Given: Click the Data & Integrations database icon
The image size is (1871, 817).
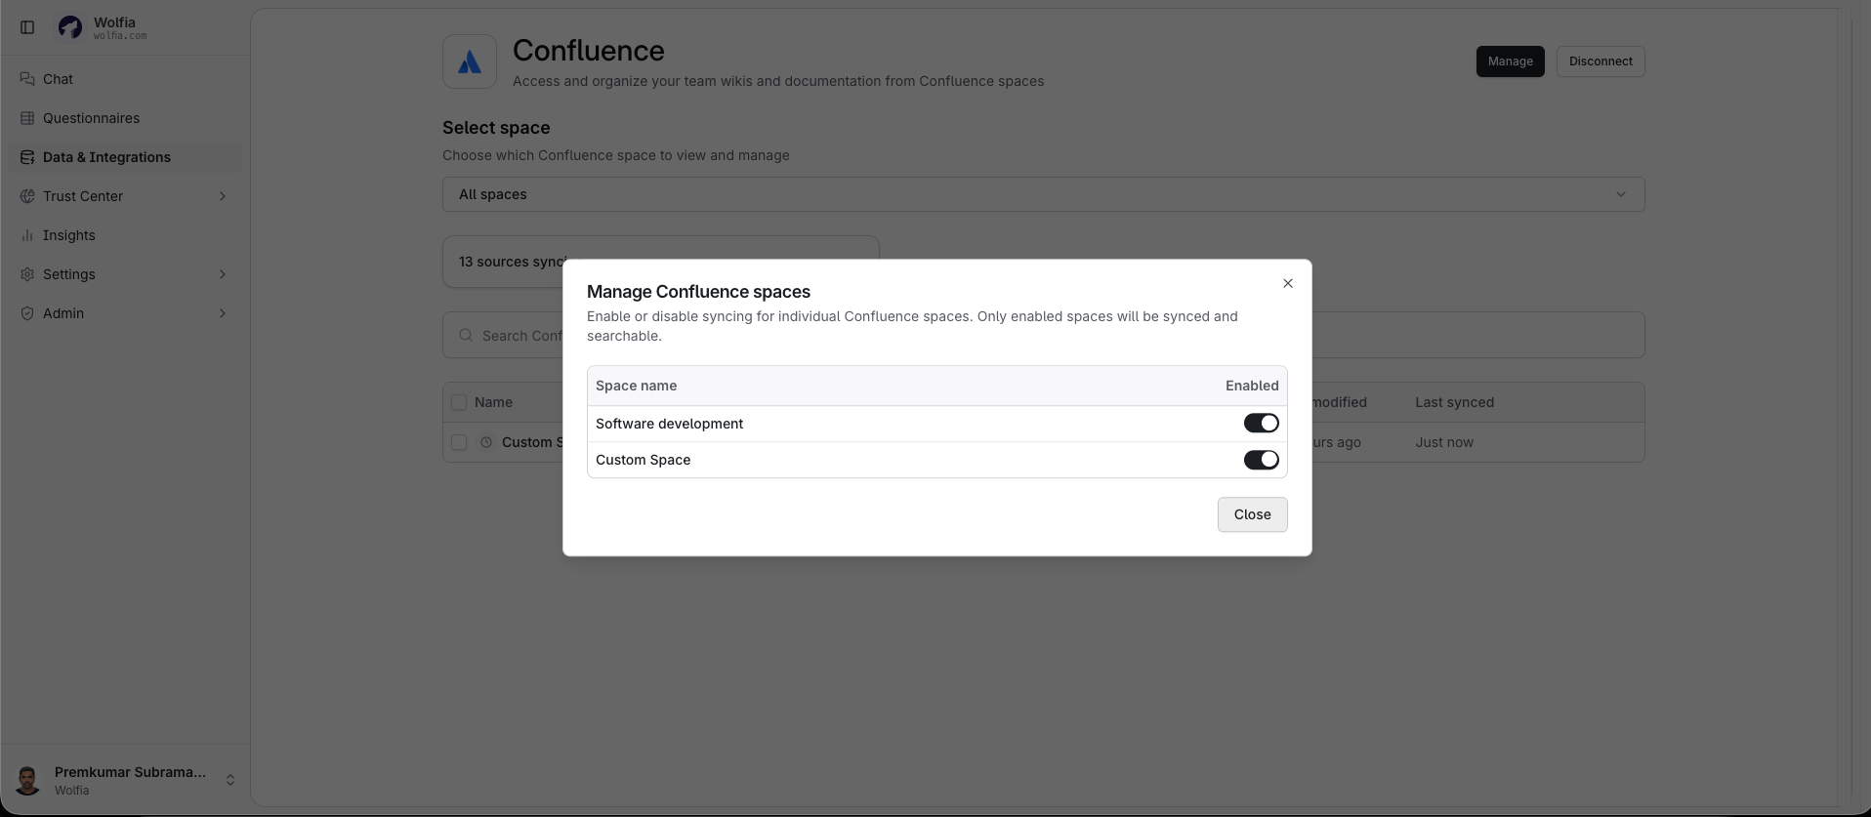Looking at the screenshot, I should (27, 157).
